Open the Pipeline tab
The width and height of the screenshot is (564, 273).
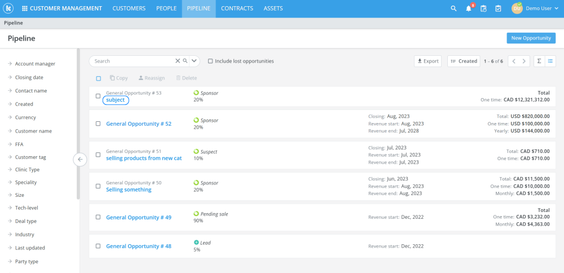coord(199,8)
